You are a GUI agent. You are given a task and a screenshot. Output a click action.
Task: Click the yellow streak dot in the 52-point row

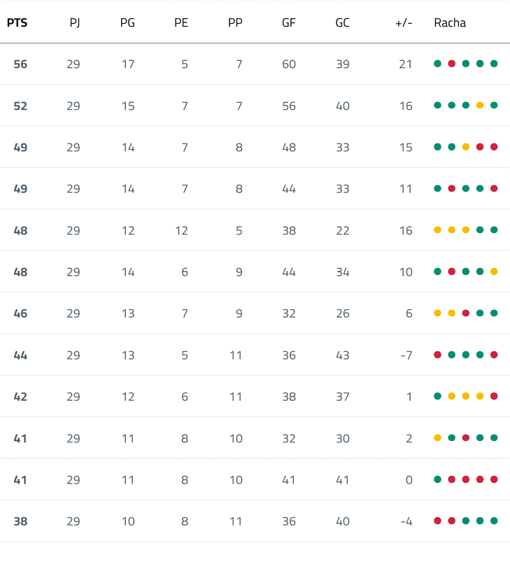pyautogui.click(x=480, y=106)
